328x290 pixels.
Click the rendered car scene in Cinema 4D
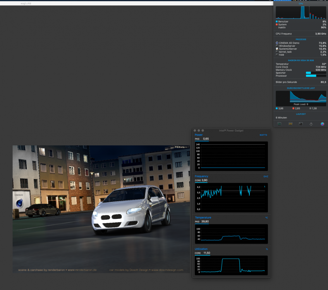click(101, 209)
